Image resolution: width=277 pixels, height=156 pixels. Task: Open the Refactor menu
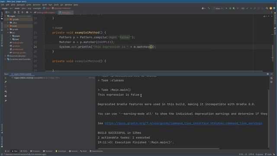(37, 5)
